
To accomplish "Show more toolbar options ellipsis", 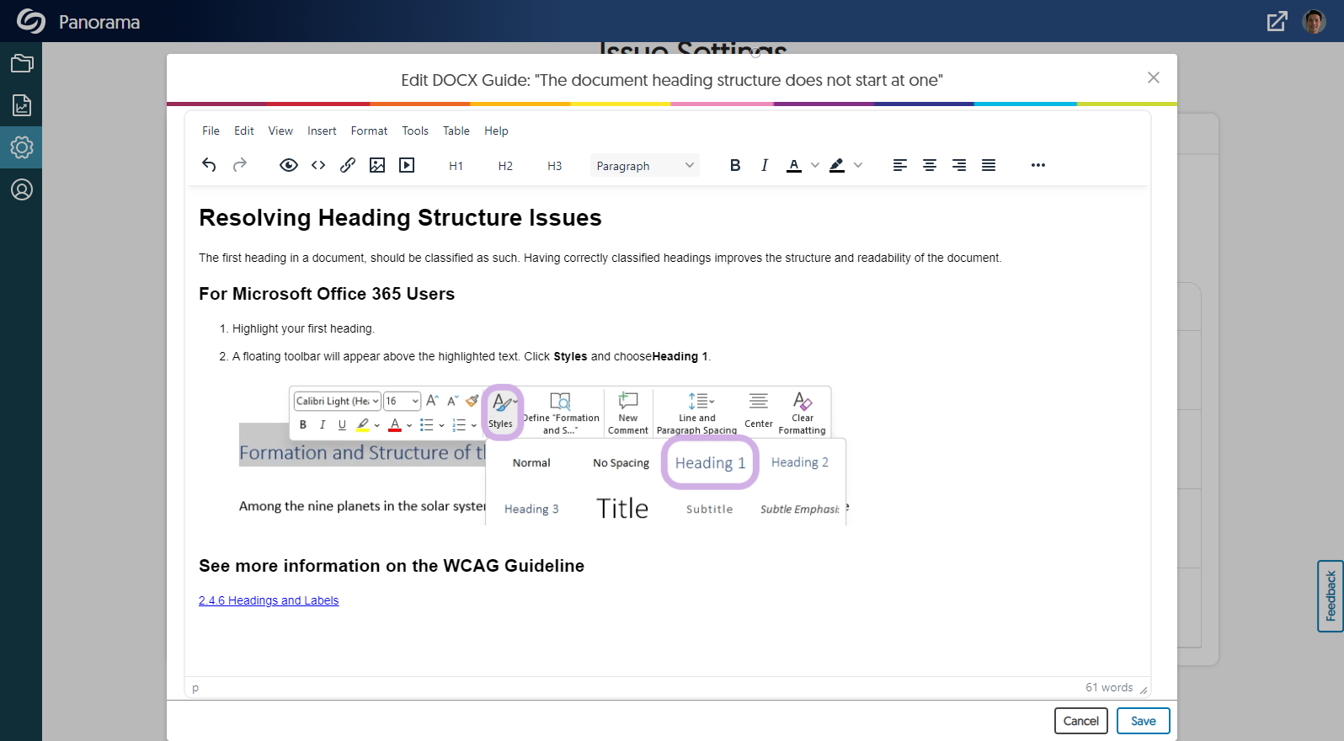I will click(1038, 165).
